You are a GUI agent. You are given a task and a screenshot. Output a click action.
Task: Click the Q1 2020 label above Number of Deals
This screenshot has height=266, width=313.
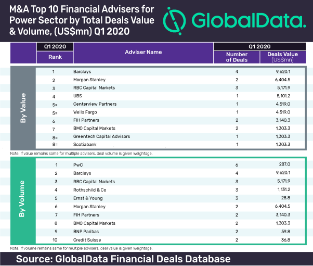pos(259,47)
